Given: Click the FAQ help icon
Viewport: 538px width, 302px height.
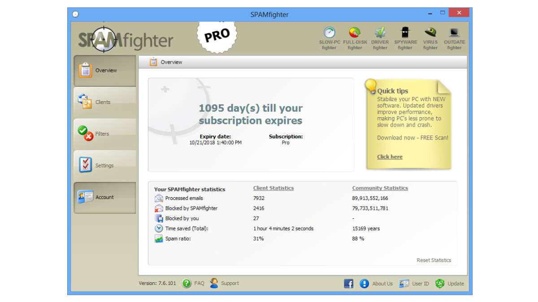Looking at the screenshot, I should point(187,283).
